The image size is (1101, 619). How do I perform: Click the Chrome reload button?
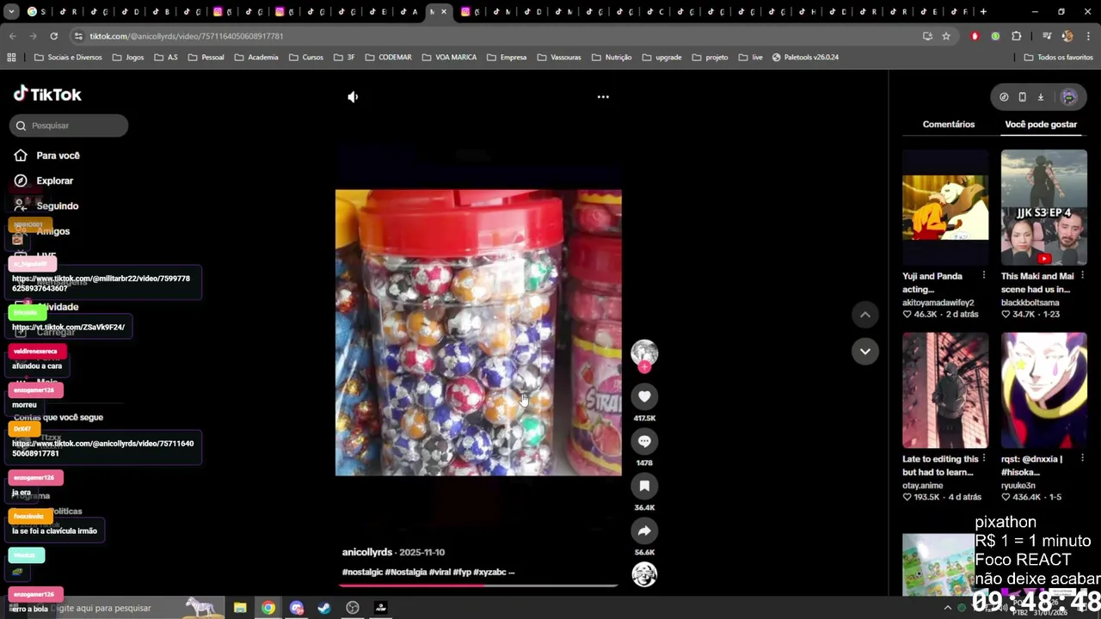[53, 36]
